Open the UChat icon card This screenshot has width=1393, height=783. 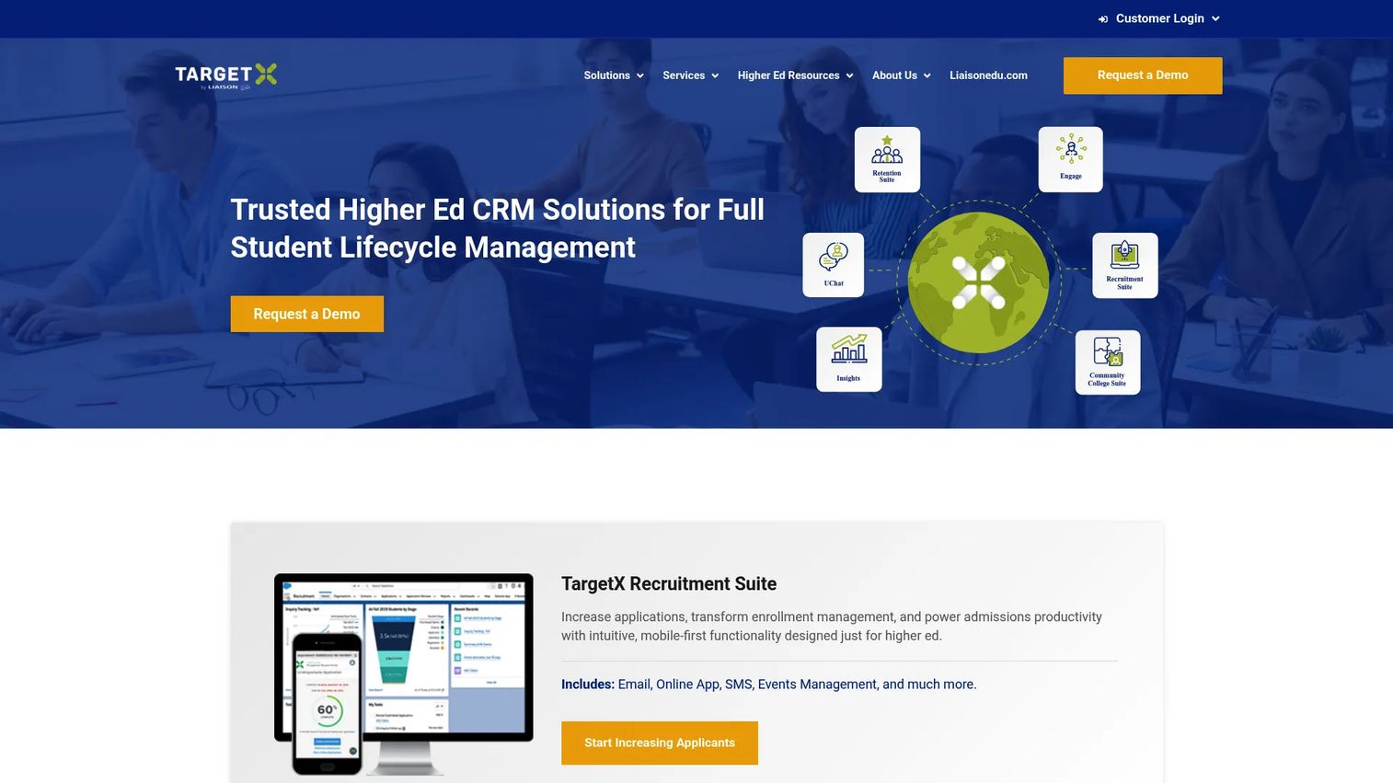[x=834, y=265]
